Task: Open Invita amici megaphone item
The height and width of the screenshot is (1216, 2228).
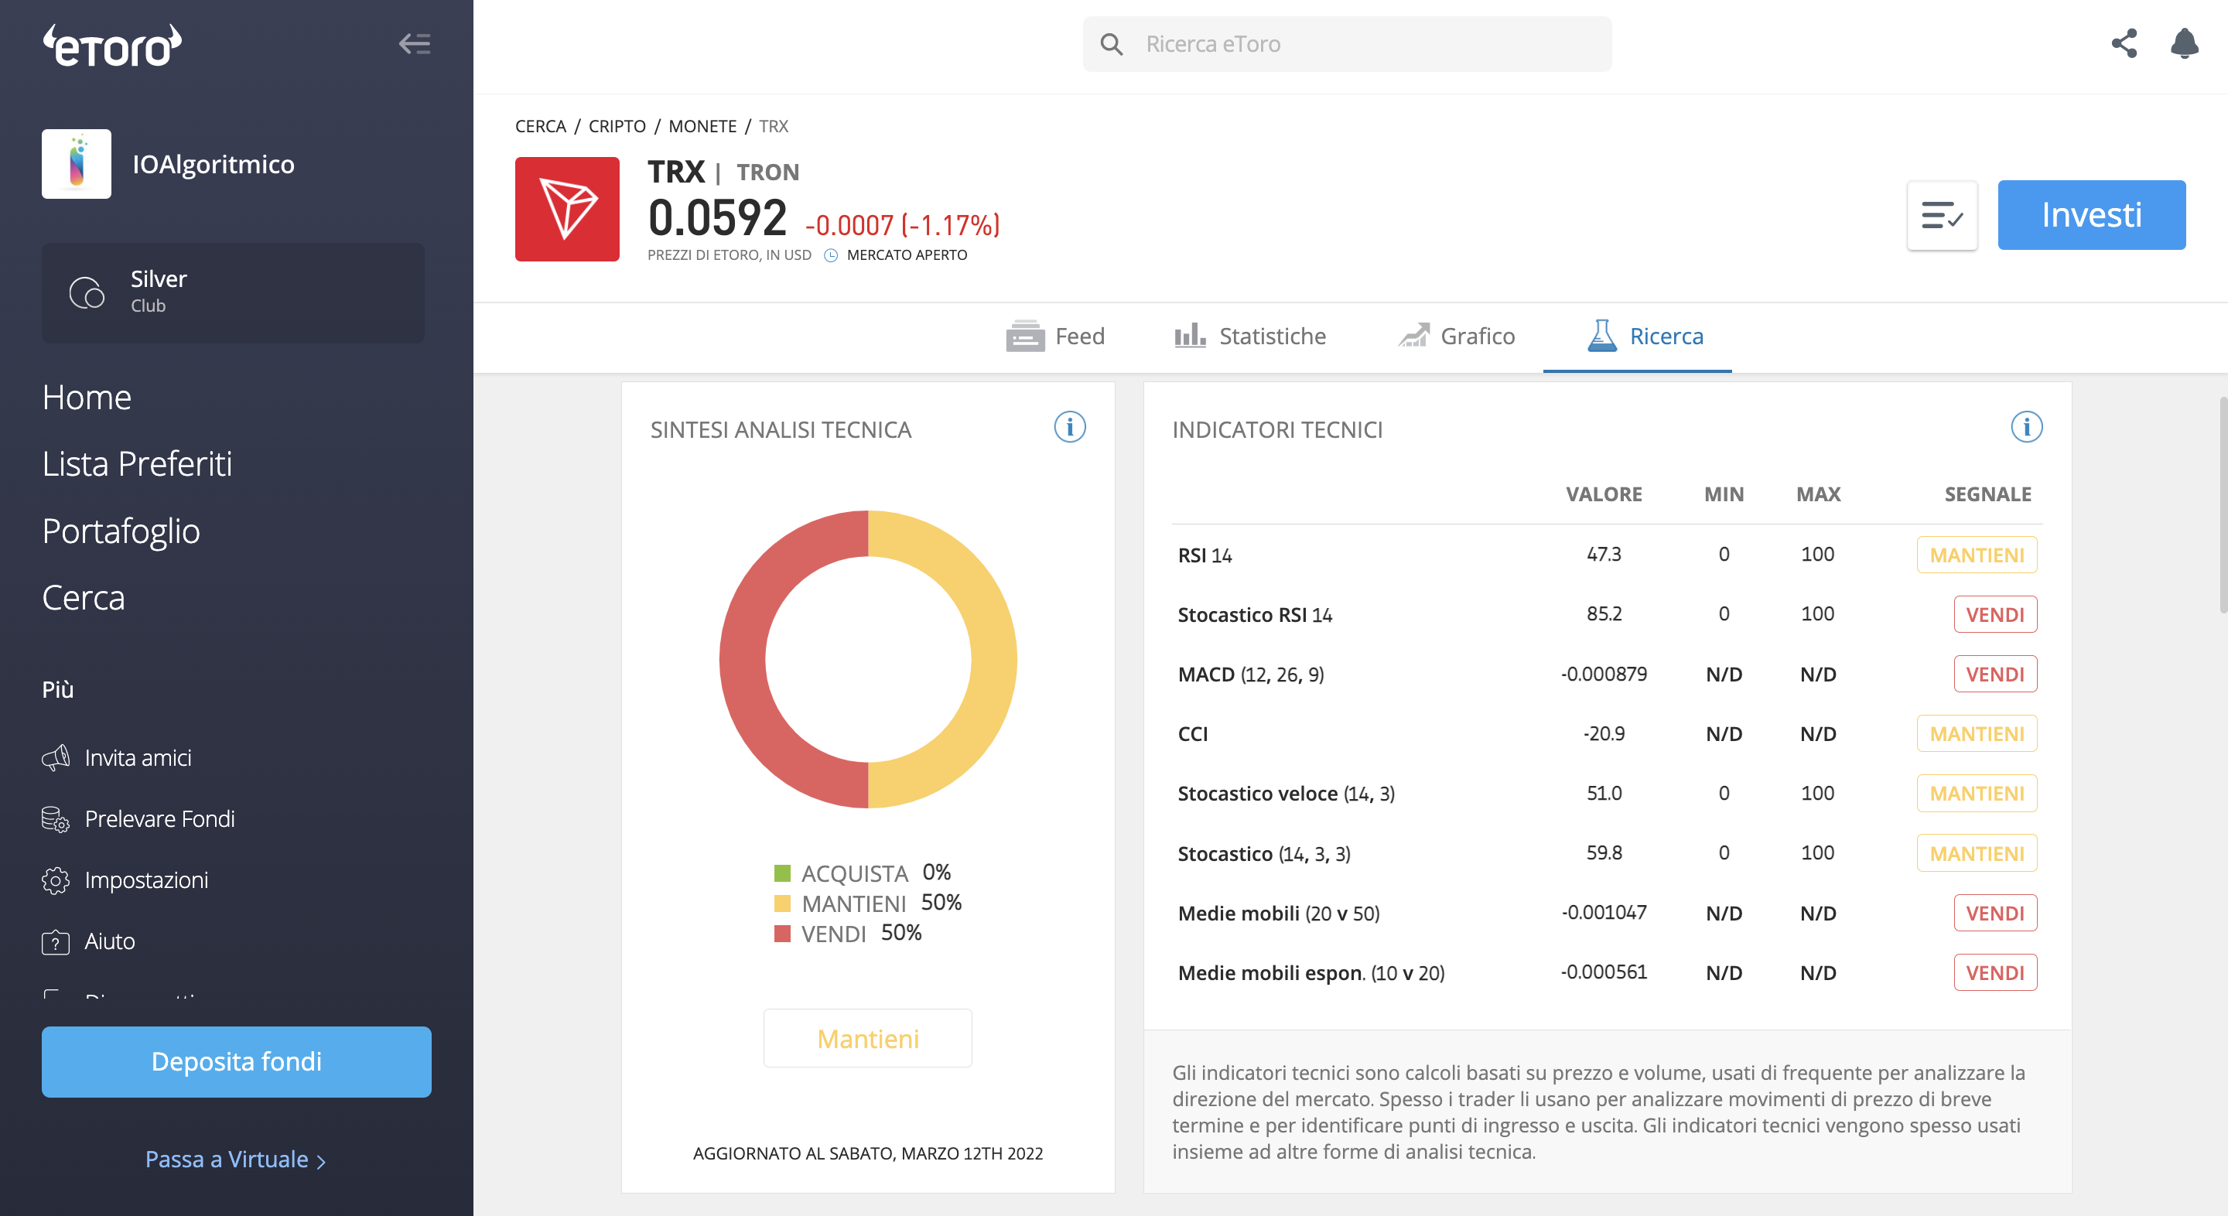Action: pyautogui.click(x=117, y=759)
